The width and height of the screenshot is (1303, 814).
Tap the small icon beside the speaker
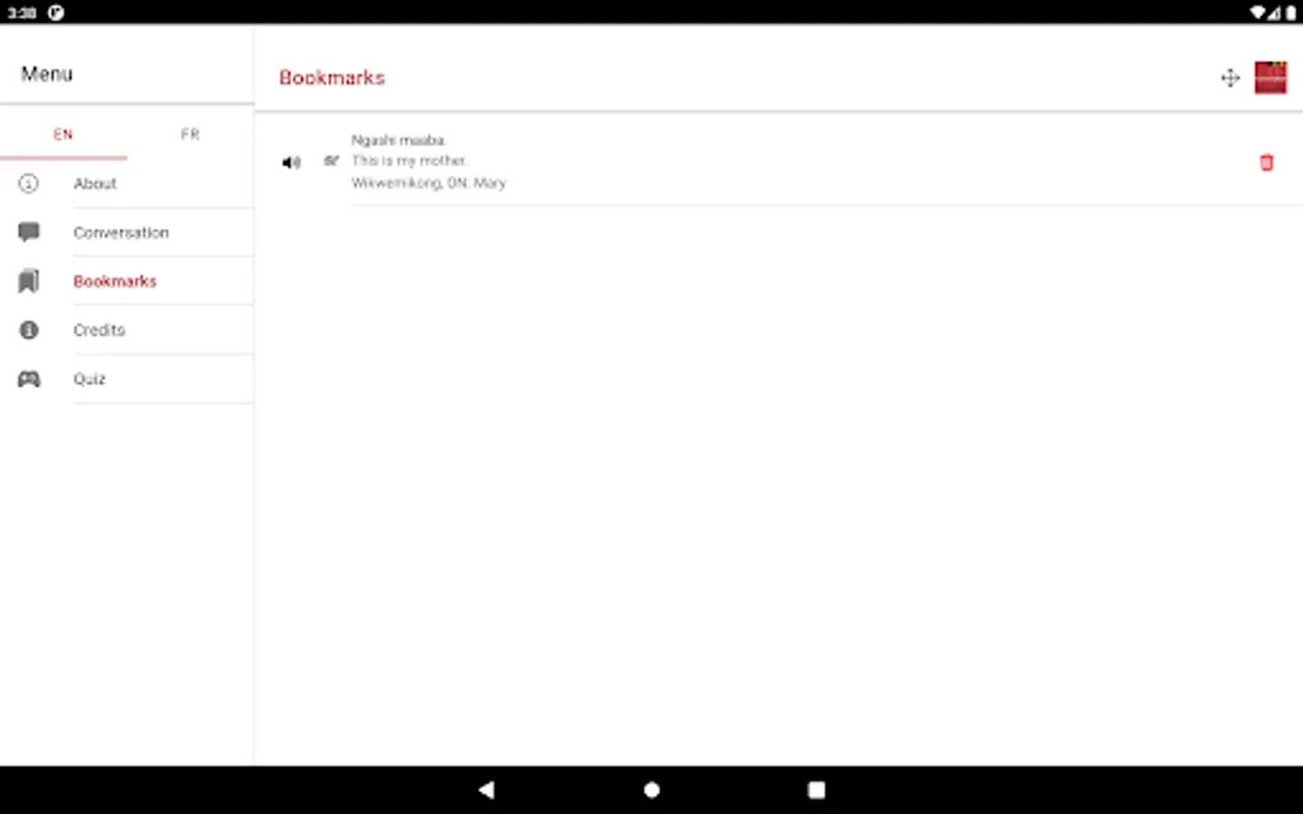[331, 161]
